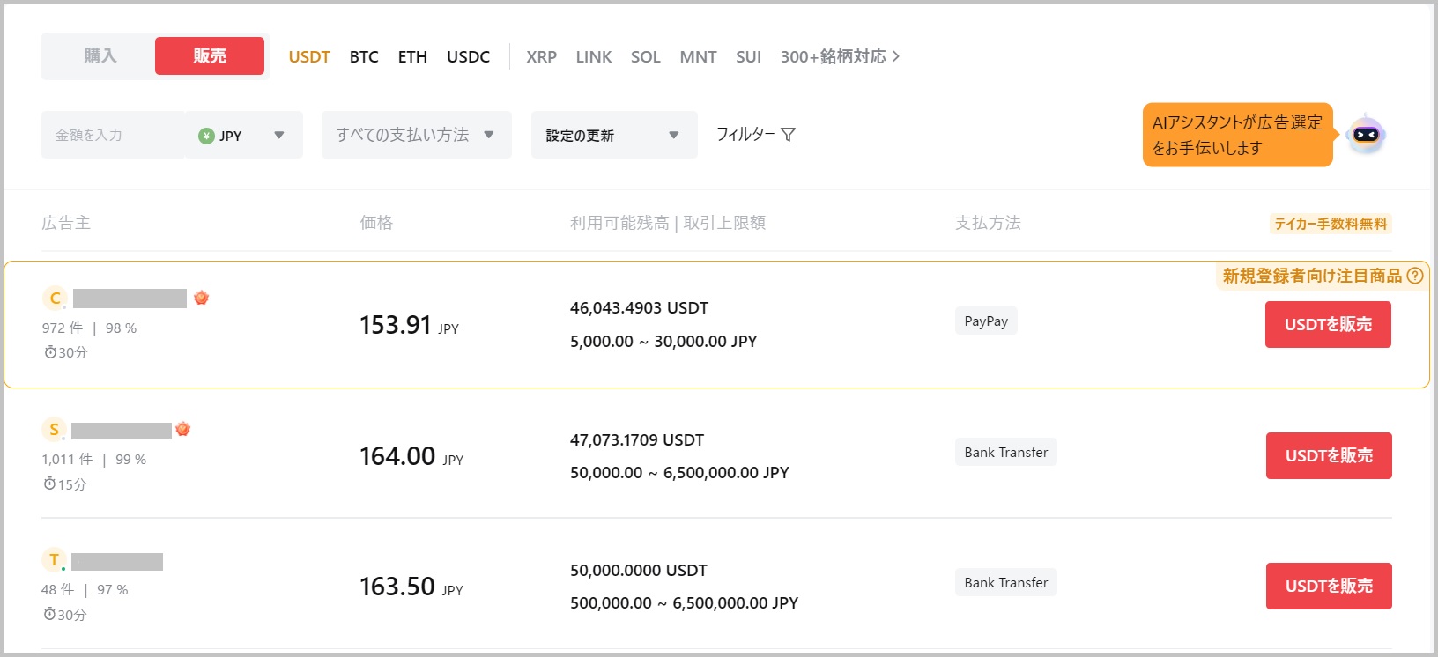Switch to the ETH coin tab
1438x657 pixels.
tap(412, 56)
